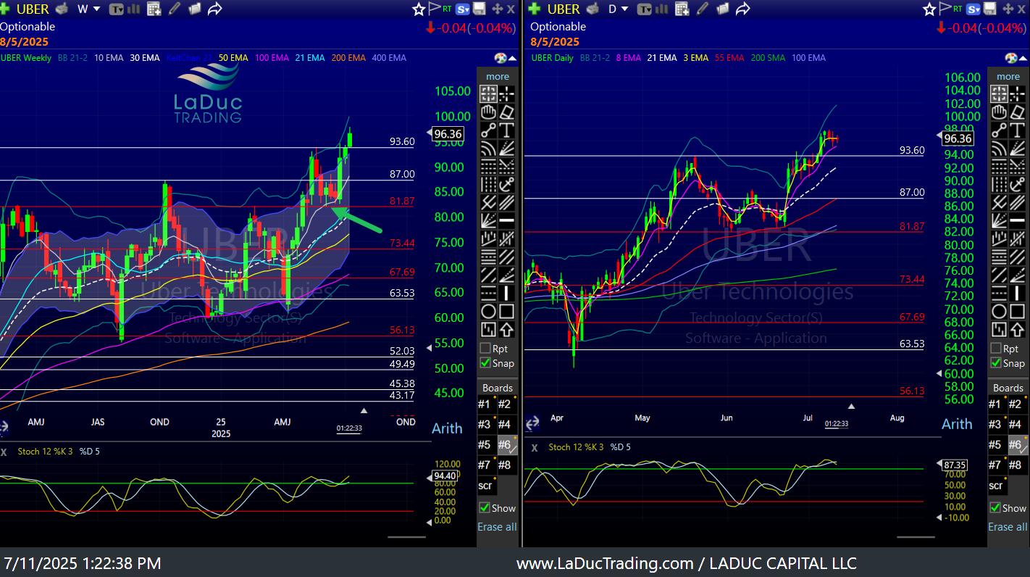
Task: Collapse the weekly chart legend with the up triangle
Action: pyautogui.click(x=514, y=58)
